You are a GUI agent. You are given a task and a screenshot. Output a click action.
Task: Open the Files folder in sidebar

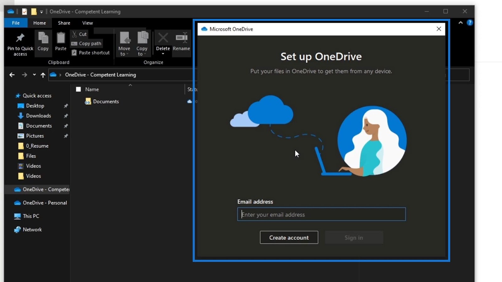pyautogui.click(x=31, y=156)
